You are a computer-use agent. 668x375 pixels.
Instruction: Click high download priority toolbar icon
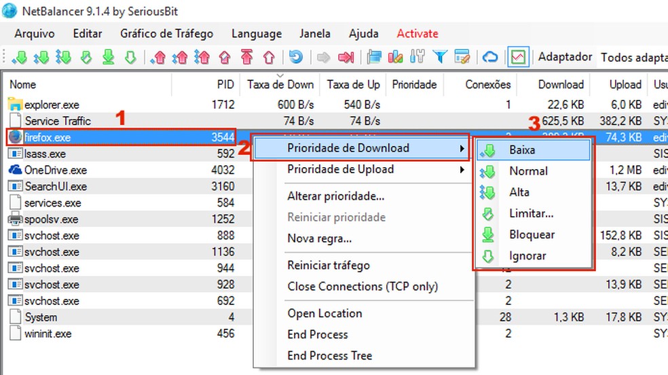click(x=64, y=56)
